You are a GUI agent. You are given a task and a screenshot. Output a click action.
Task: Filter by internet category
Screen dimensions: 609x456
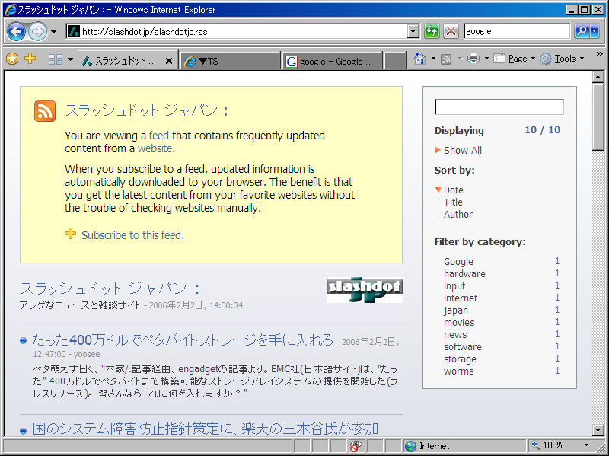point(461,298)
